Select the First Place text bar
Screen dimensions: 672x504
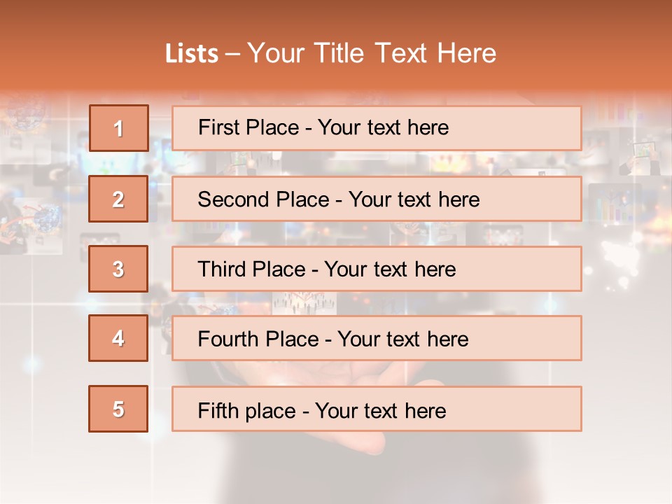pos(377,128)
